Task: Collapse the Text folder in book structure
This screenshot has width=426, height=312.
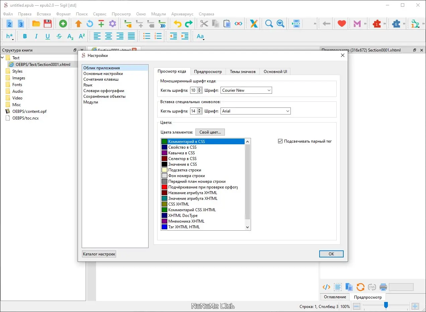Action: pos(3,58)
